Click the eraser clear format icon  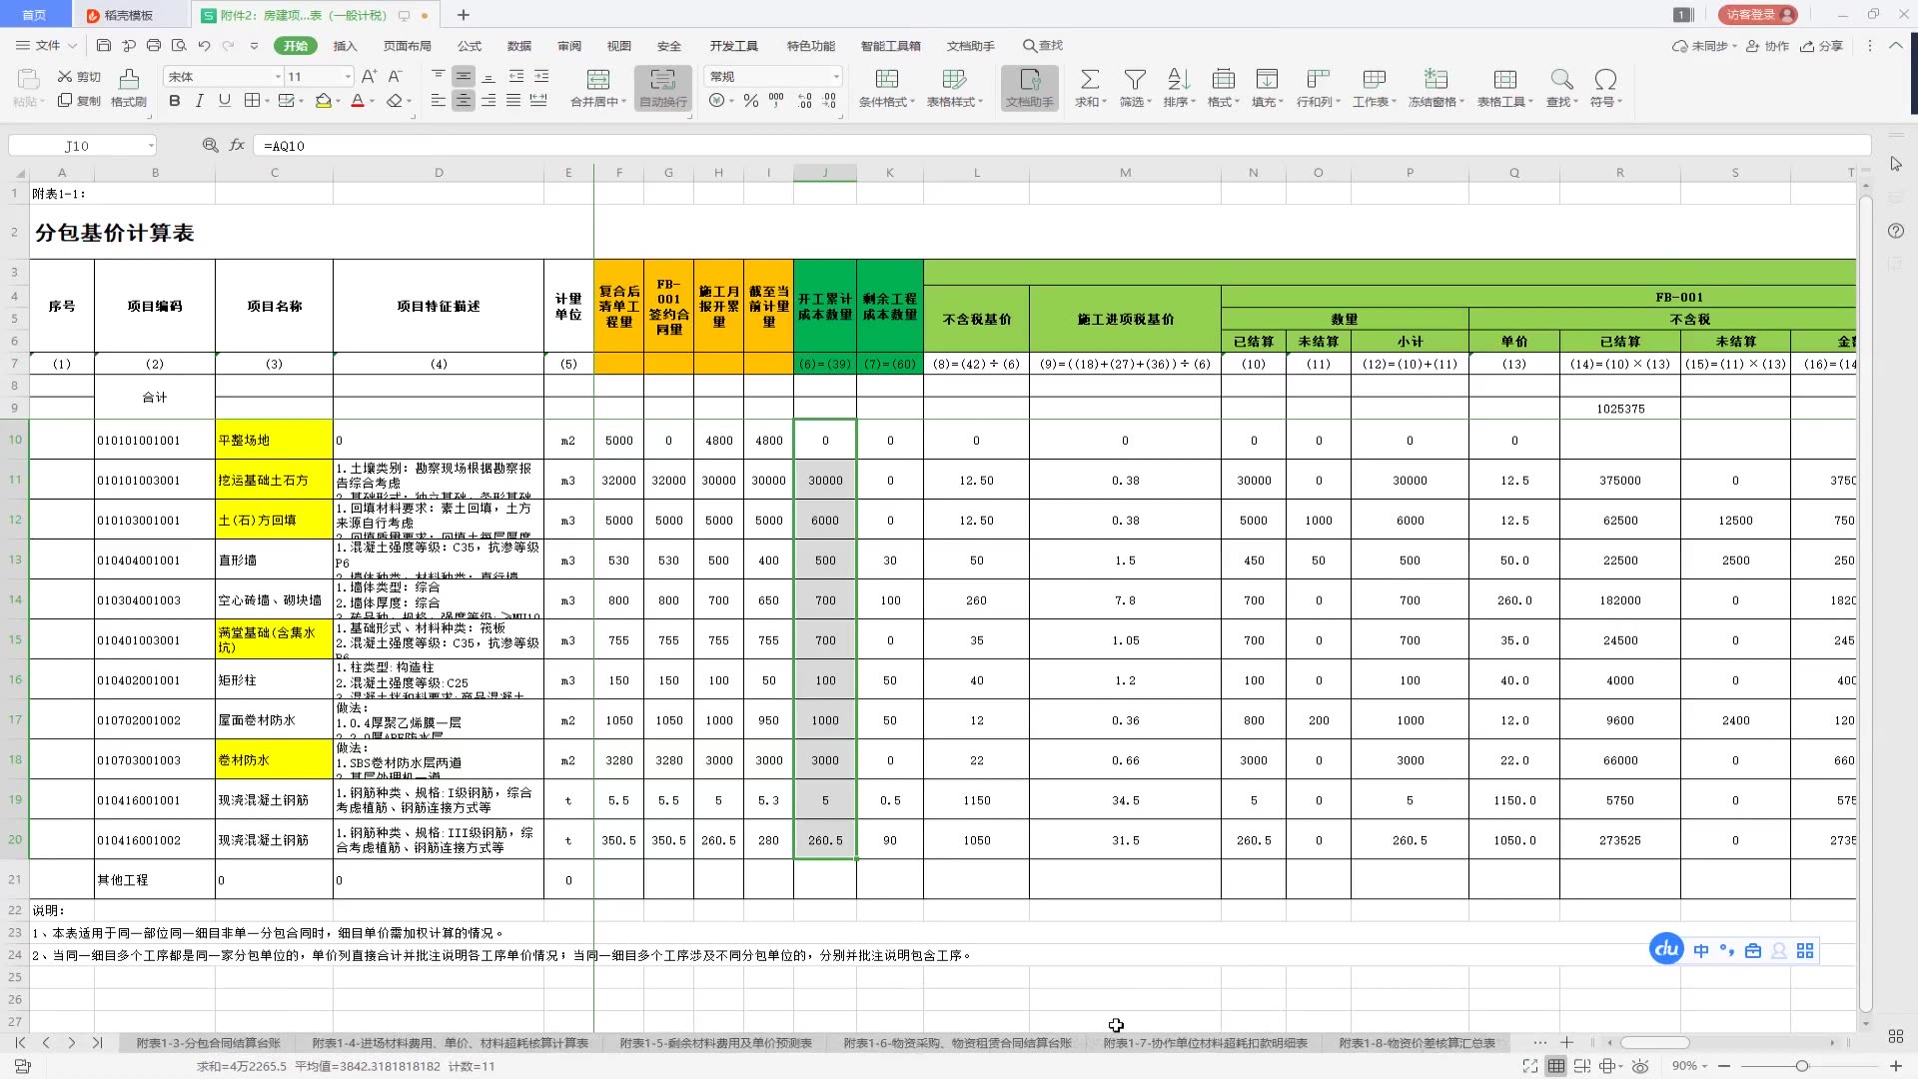395,101
